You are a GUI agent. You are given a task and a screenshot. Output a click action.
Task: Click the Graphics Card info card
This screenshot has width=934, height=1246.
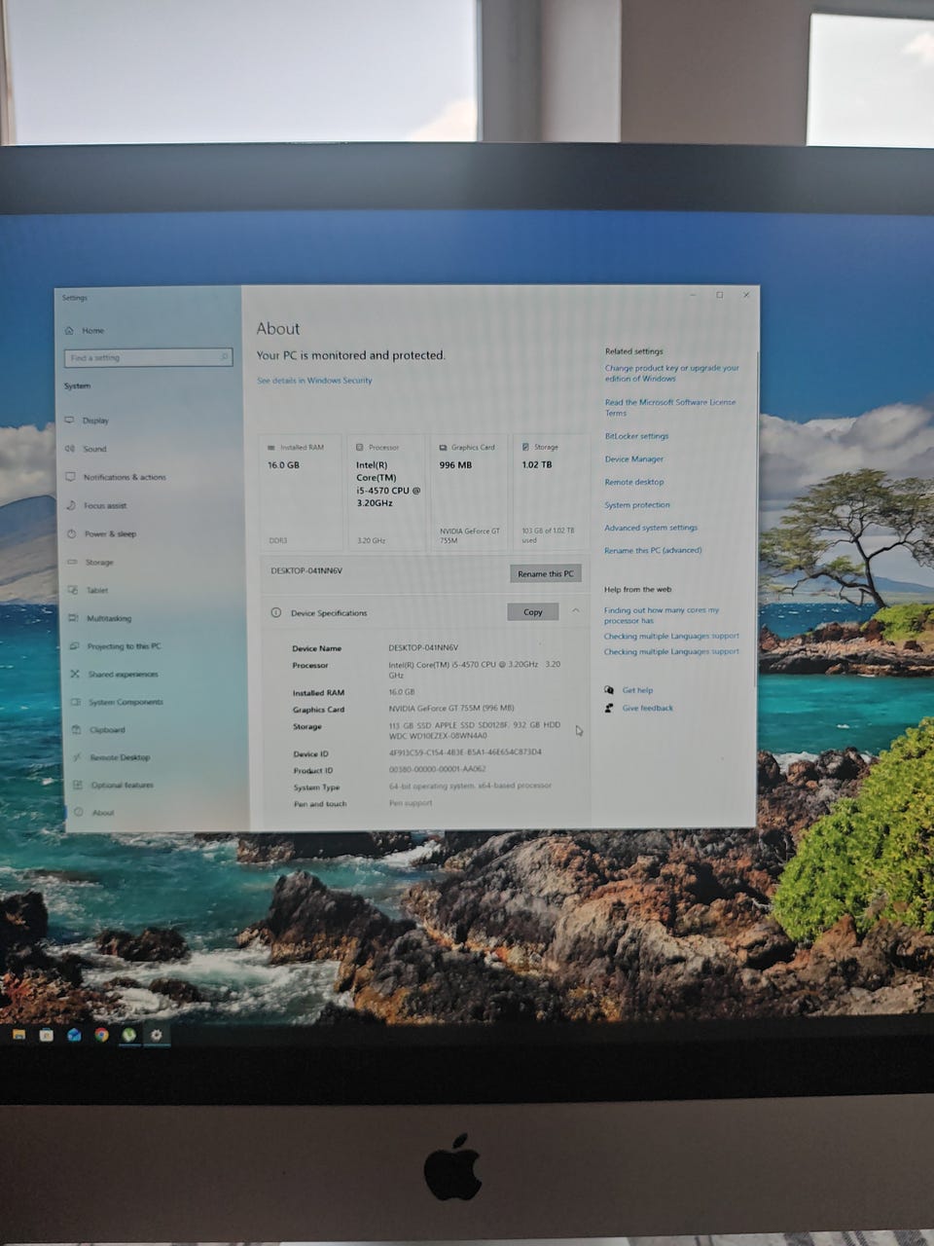[x=470, y=493]
